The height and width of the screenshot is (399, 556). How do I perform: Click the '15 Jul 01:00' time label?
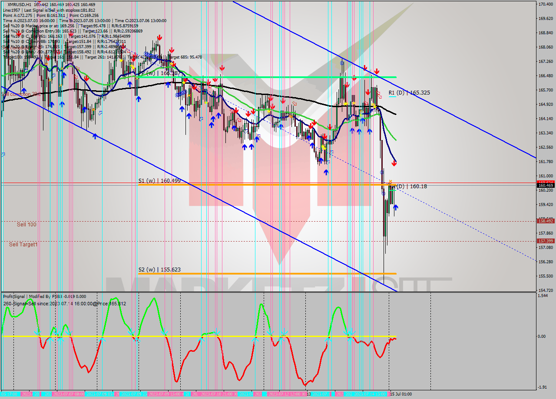click(x=400, y=394)
